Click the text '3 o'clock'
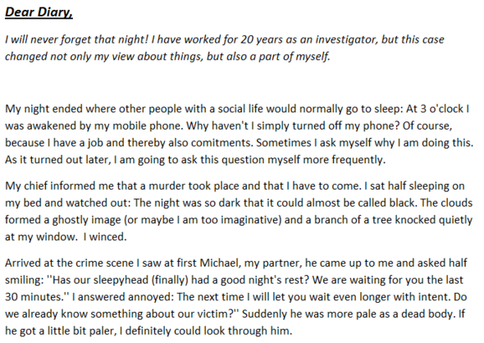Image resolution: width=484 pixels, height=343 pixels. 442,108
